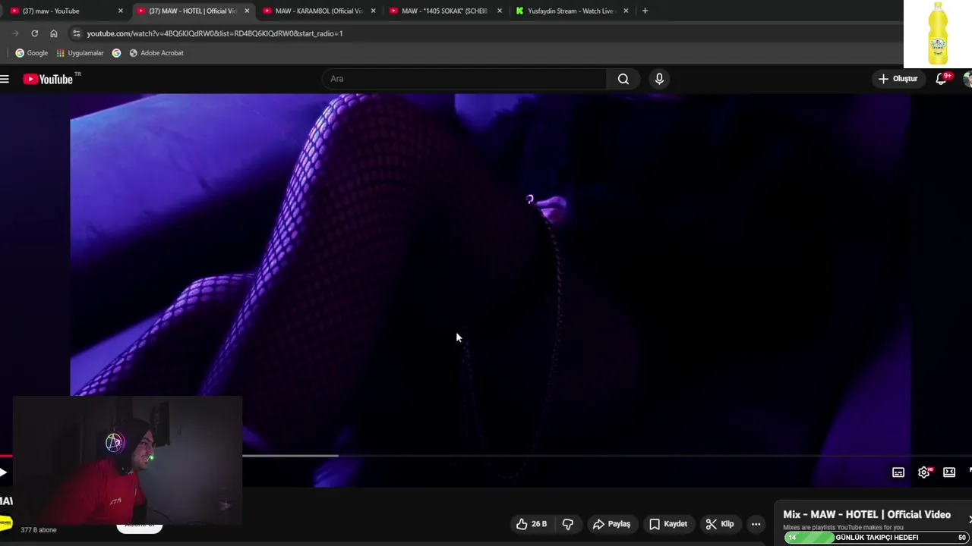Reload the page
The width and height of the screenshot is (972, 546).
[34, 33]
